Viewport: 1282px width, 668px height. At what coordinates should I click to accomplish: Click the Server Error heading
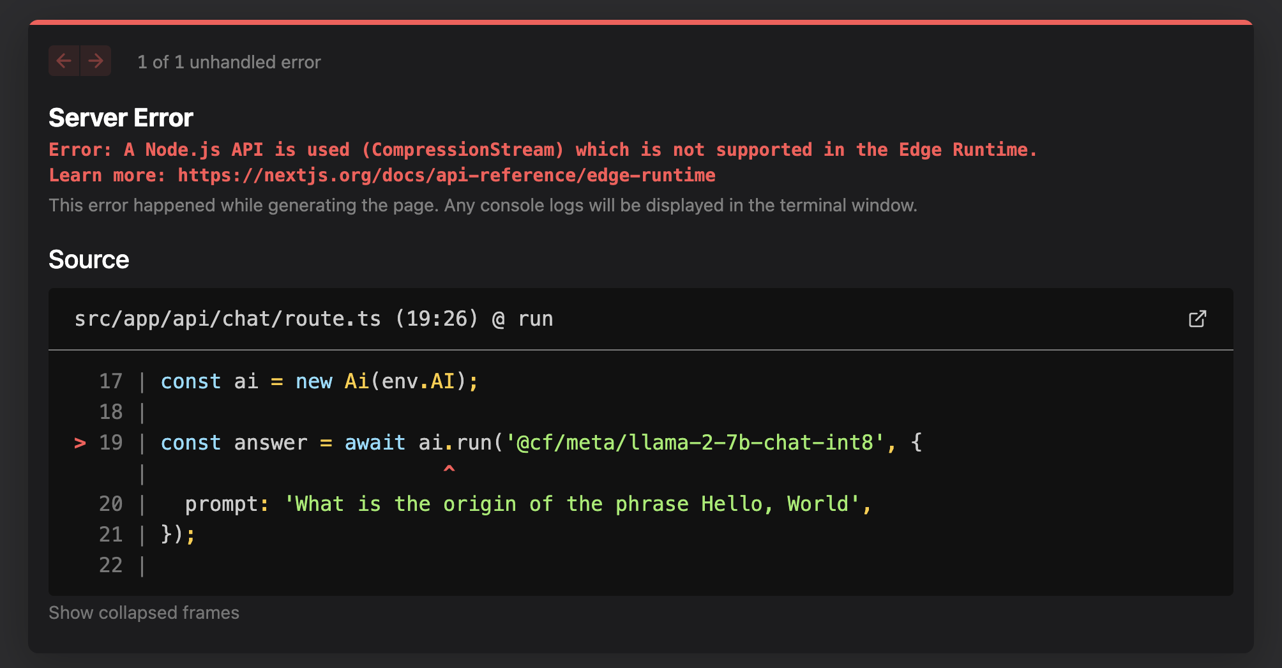tap(121, 118)
